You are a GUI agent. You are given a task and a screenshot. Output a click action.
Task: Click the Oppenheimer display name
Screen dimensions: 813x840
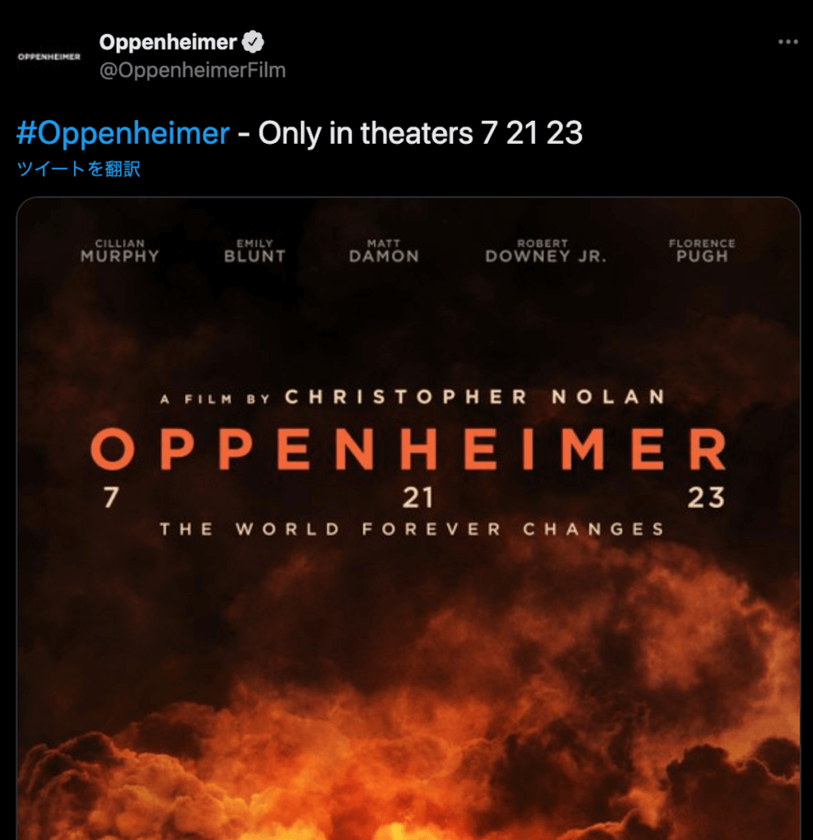tap(168, 42)
